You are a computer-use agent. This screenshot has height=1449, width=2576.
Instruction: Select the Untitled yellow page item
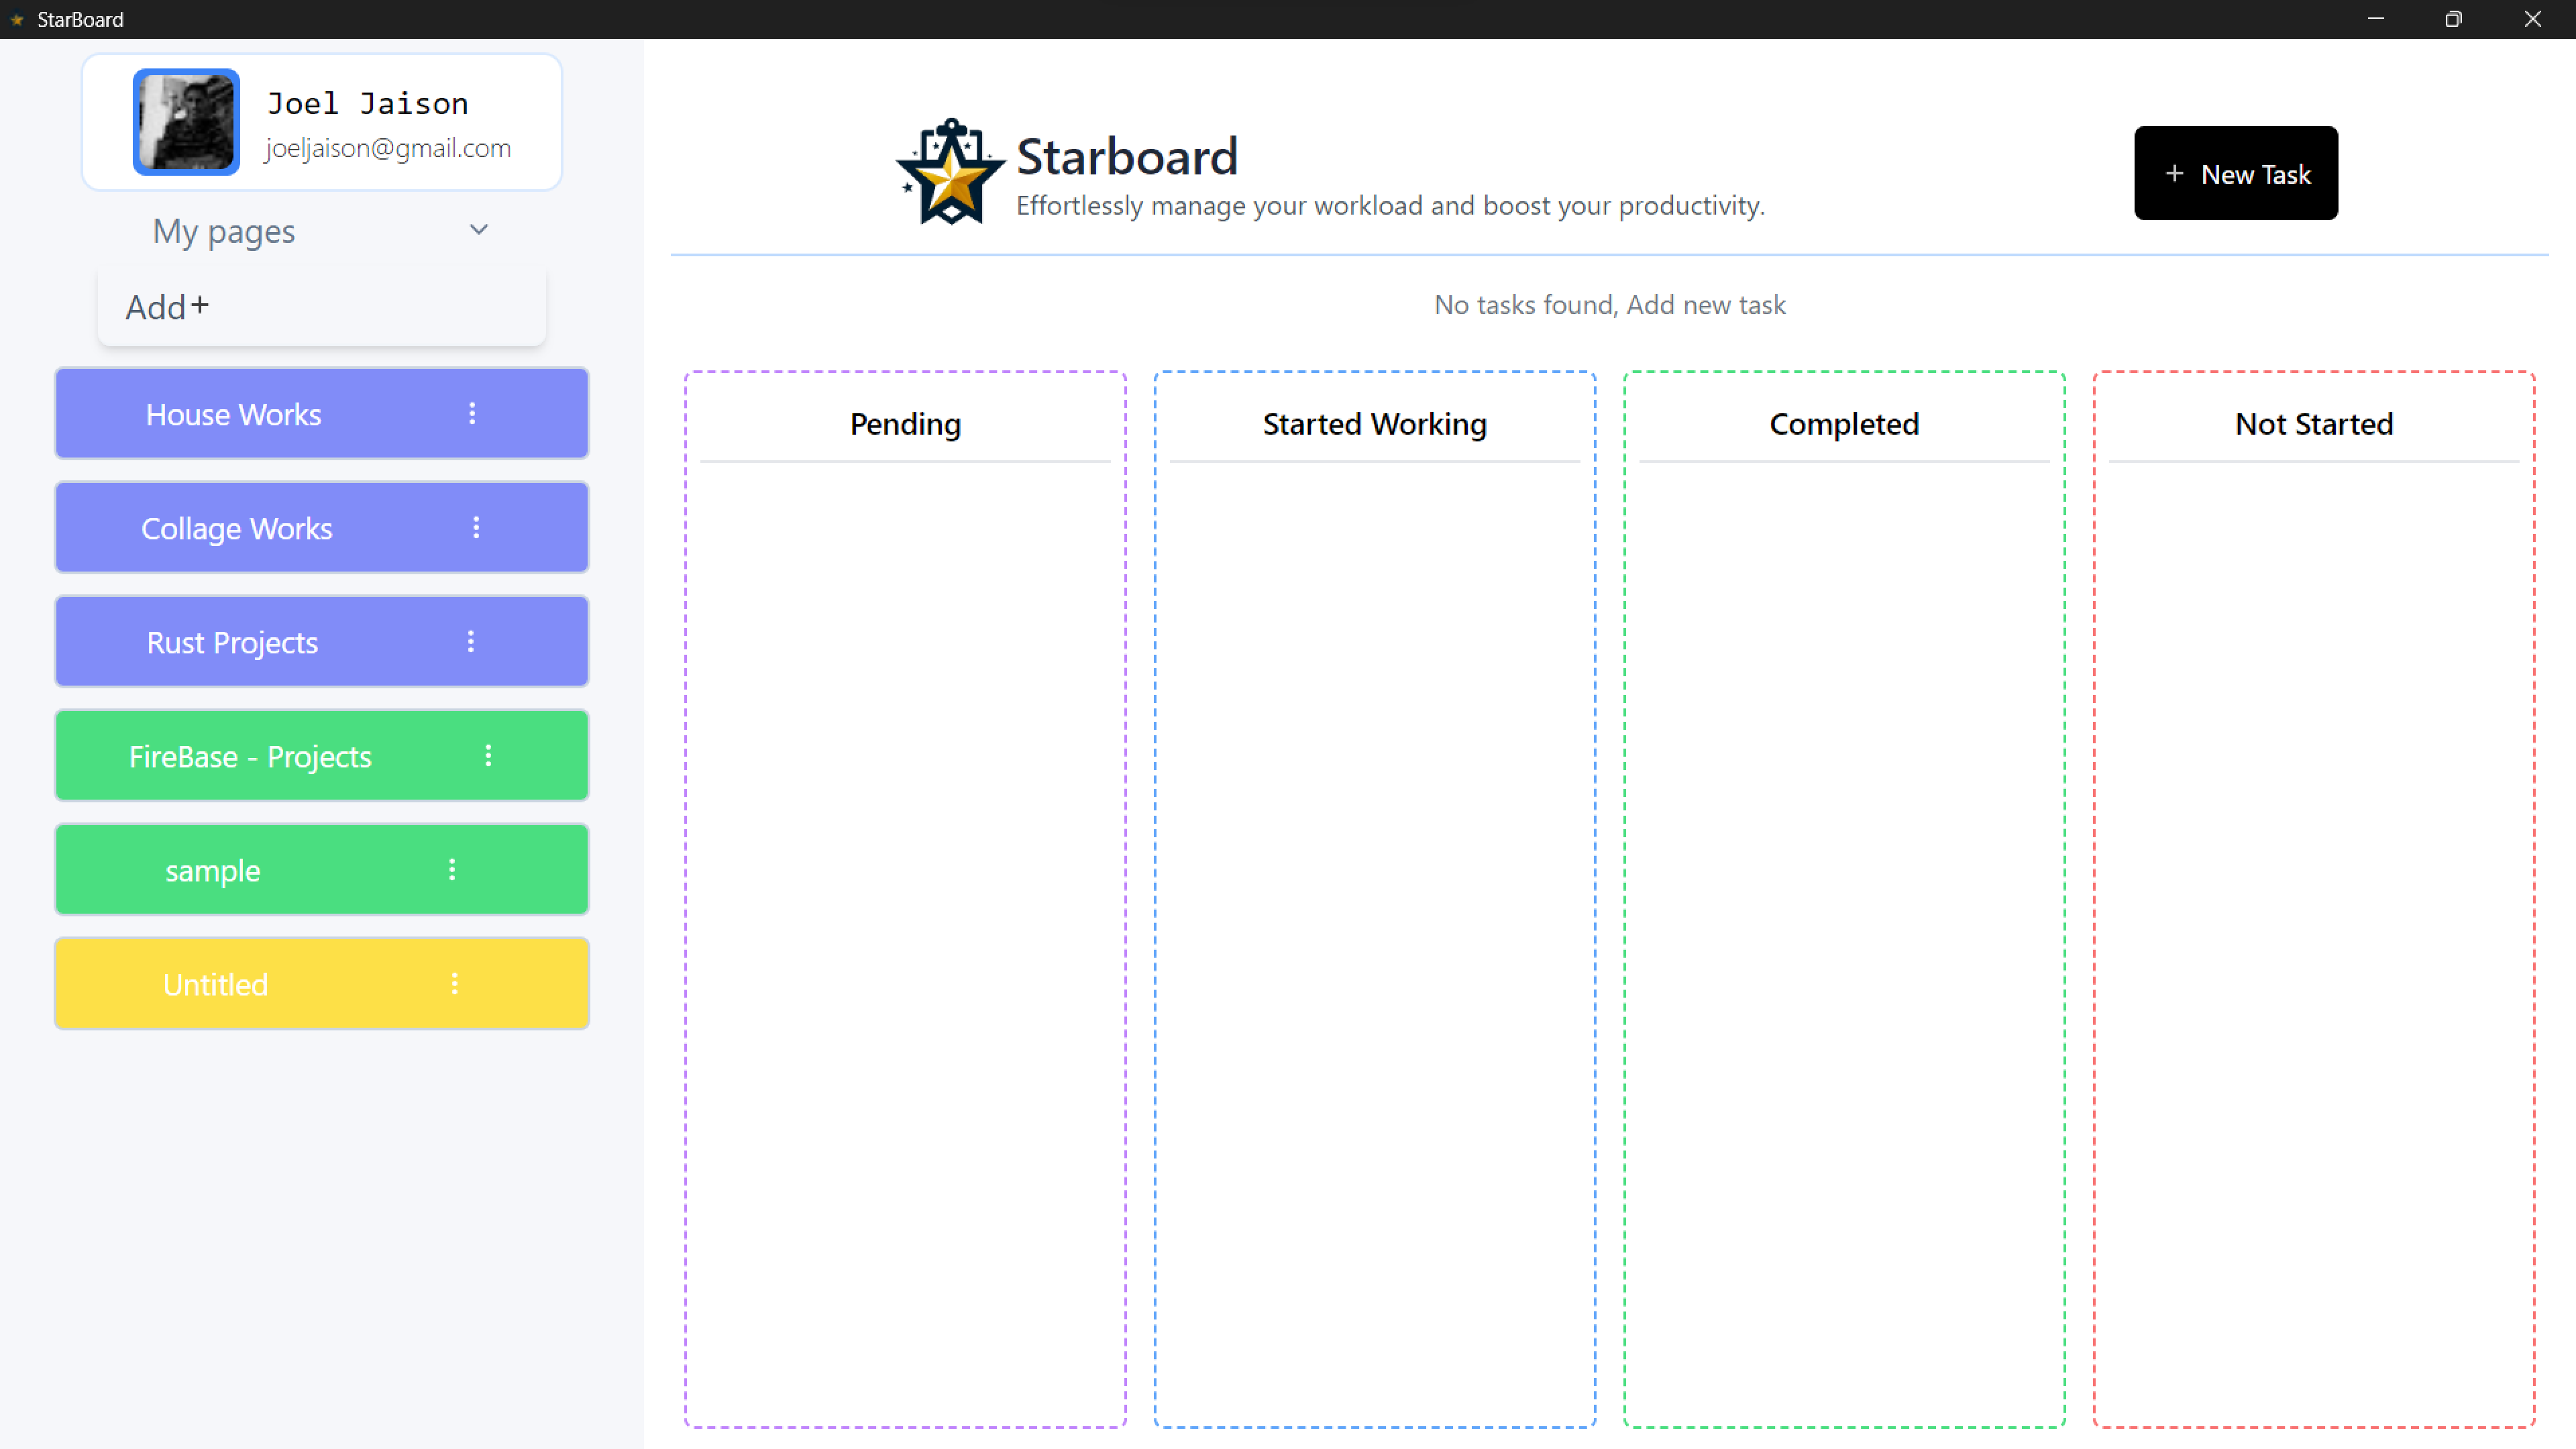tap(216, 983)
